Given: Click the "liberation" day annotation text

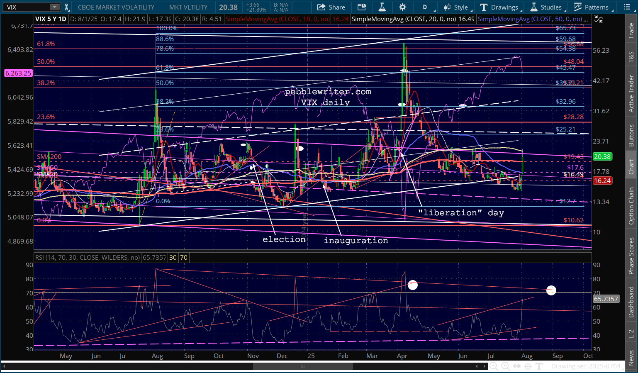Looking at the screenshot, I should point(461,213).
